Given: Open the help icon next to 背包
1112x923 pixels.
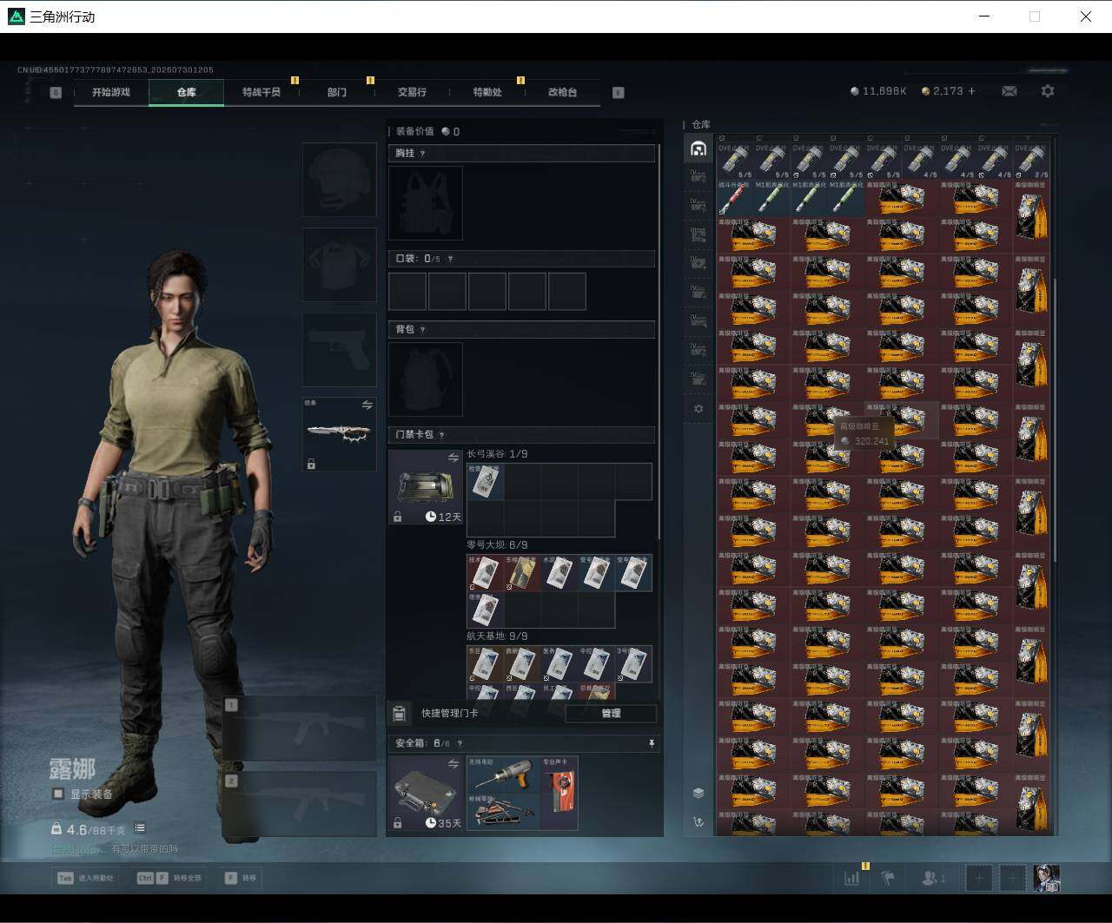Looking at the screenshot, I should (423, 330).
